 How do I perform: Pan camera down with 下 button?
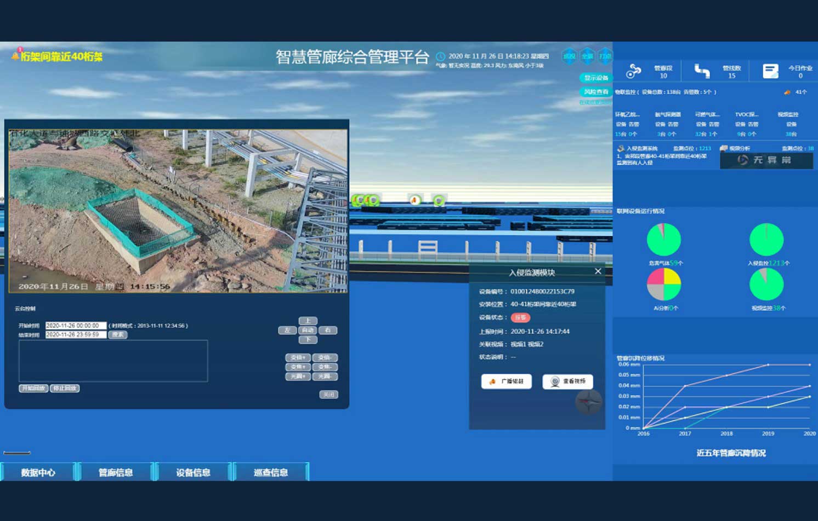308,339
